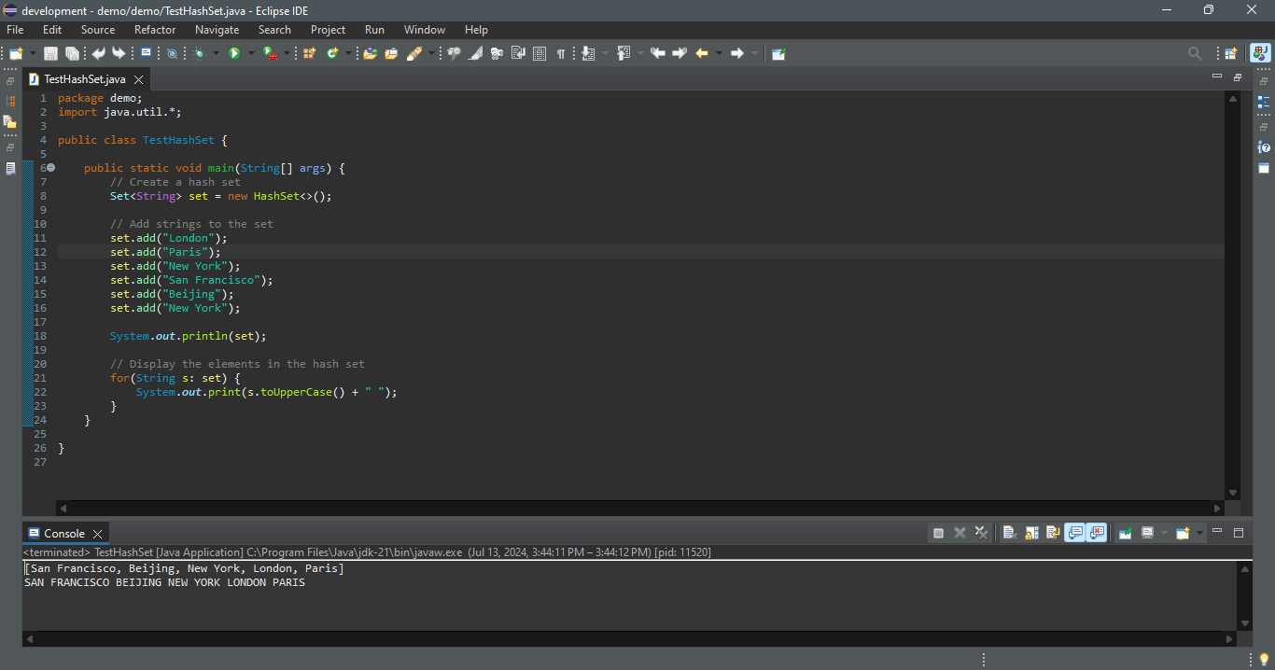Image resolution: width=1275 pixels, height=670 pixels.
Task: Click the Pin Console icon
Action: (x=1126, y=533)
